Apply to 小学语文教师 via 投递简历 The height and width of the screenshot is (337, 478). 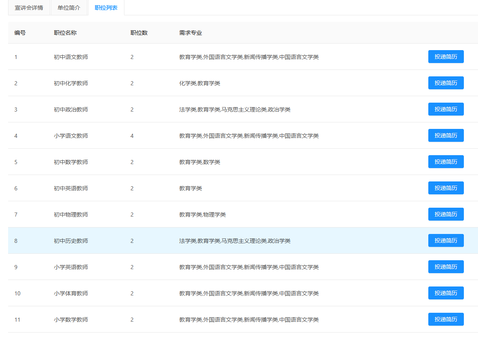(446, 136)
